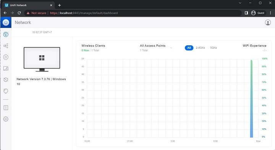Viewport: 275px width, 150px height.
Task: Open the account profile icon in header
Action: tap(268, 22)
